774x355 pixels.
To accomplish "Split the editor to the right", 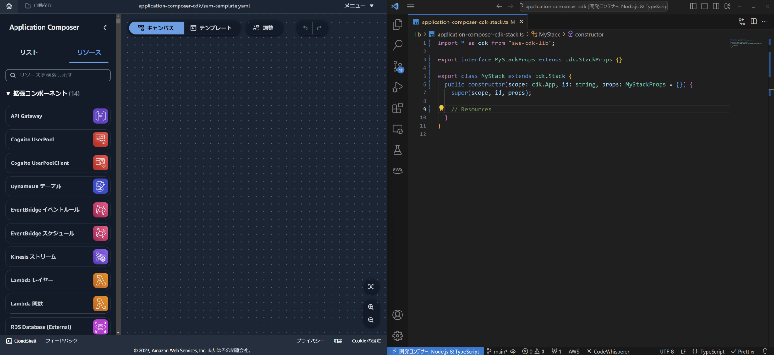I will click(x=753, y=22).
